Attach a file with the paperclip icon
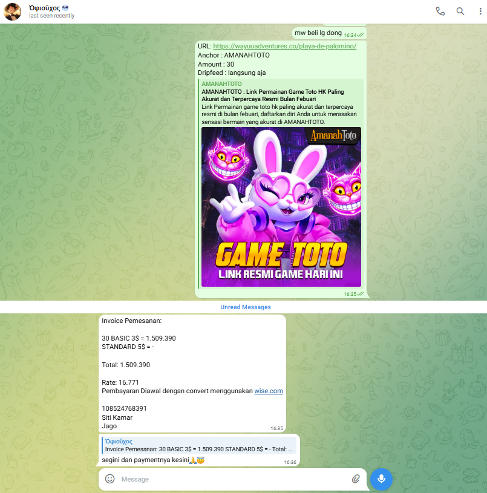 pyautogui.click(x=356, y=478)
